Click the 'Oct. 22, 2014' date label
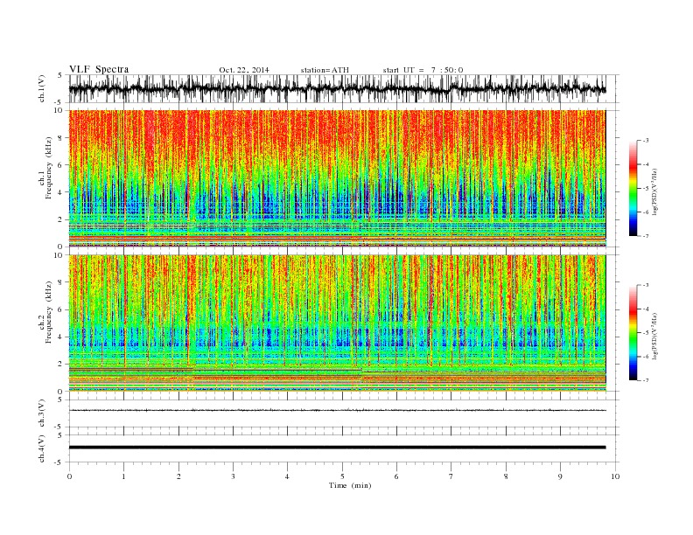The height and width of the screenshot is (535, 693). [x=244, y=70]
